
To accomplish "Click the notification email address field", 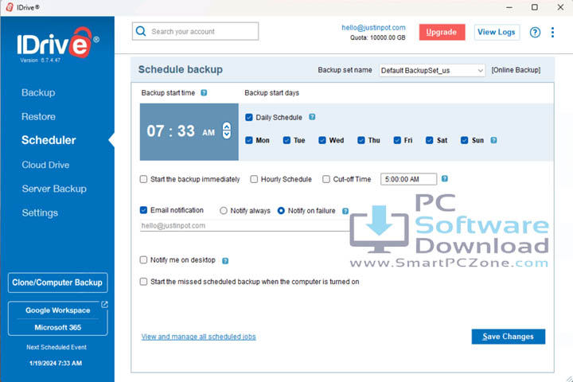I will [x=245, y=226].
